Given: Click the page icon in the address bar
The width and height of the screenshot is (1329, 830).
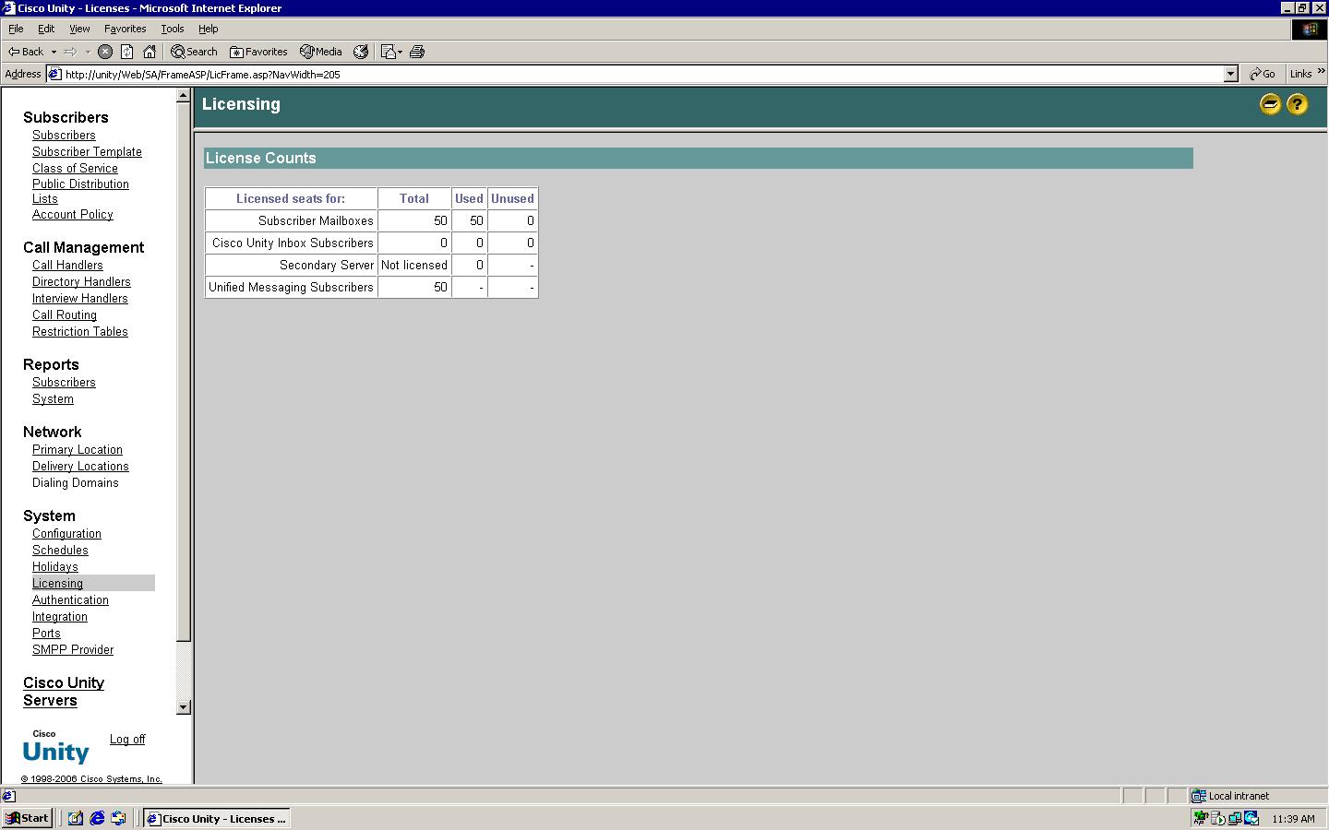Looking at the screenshot, I should tap(54, 74).
